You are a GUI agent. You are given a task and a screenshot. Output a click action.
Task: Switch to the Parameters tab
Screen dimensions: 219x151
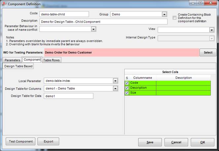[12, 60]
